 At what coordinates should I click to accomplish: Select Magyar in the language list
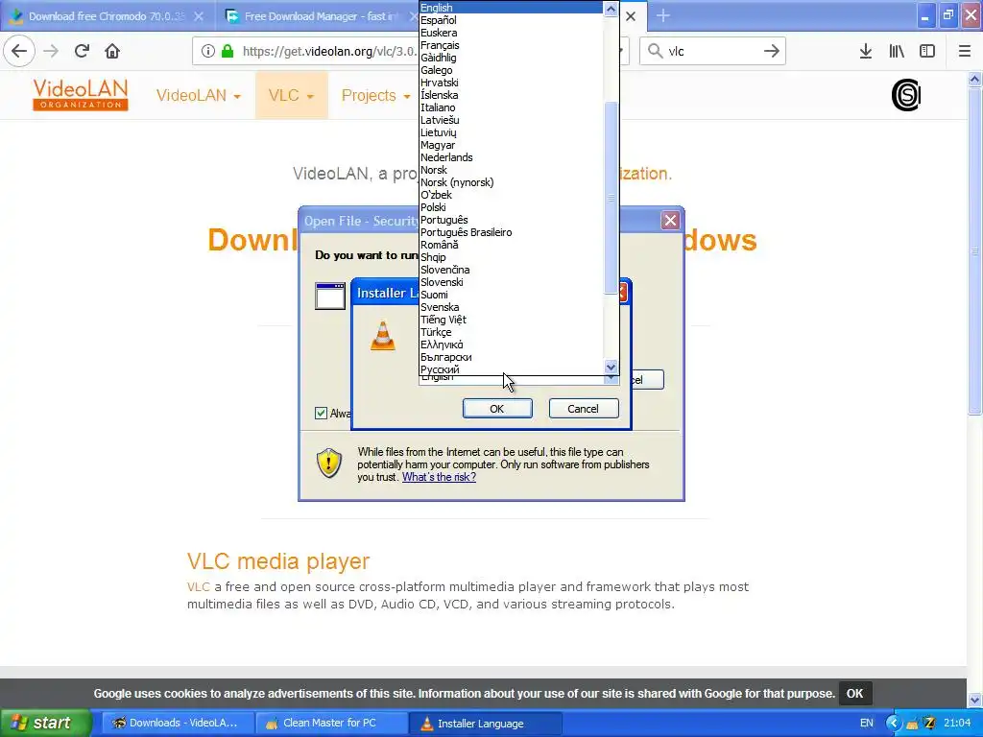point(511,145)
